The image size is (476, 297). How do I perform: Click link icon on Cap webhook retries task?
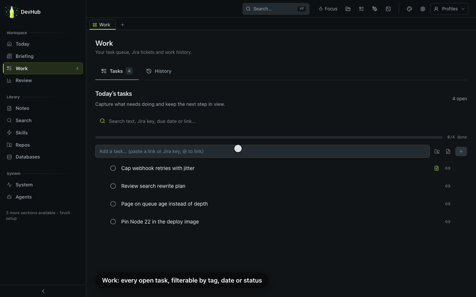tap(448, 168)
